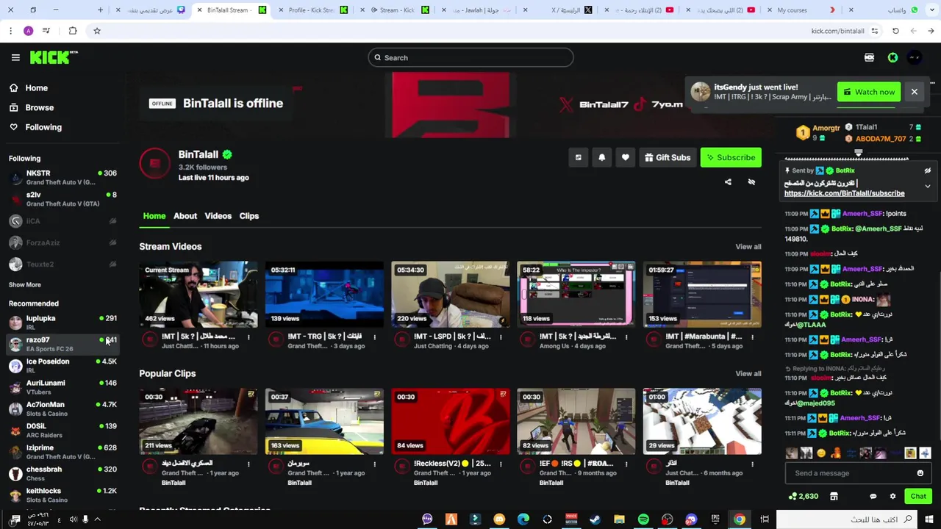Send message with Chat button

point(918,496)
